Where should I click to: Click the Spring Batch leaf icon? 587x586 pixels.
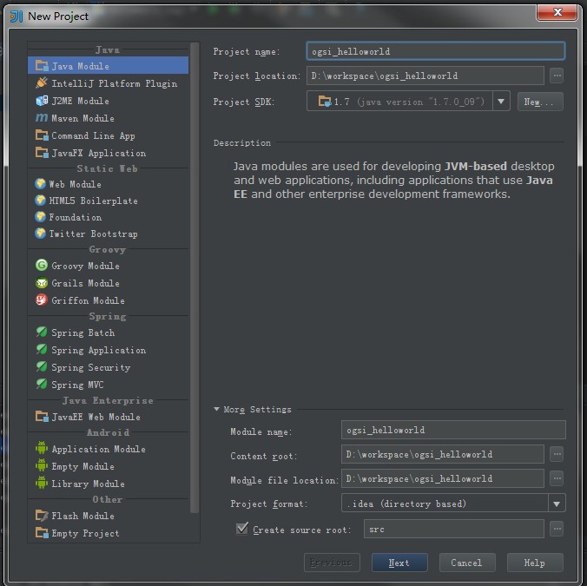pyautogui.click(x=42, y=332)
